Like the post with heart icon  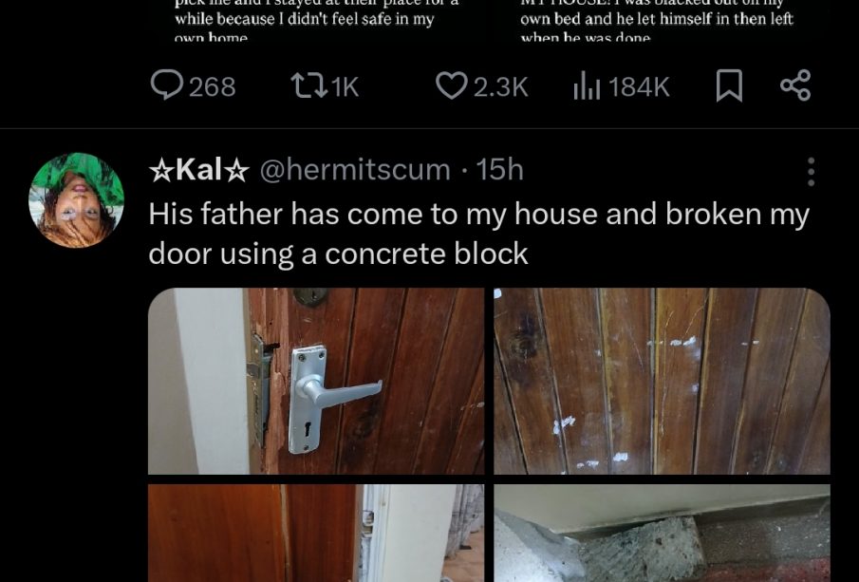click(452, 86)
